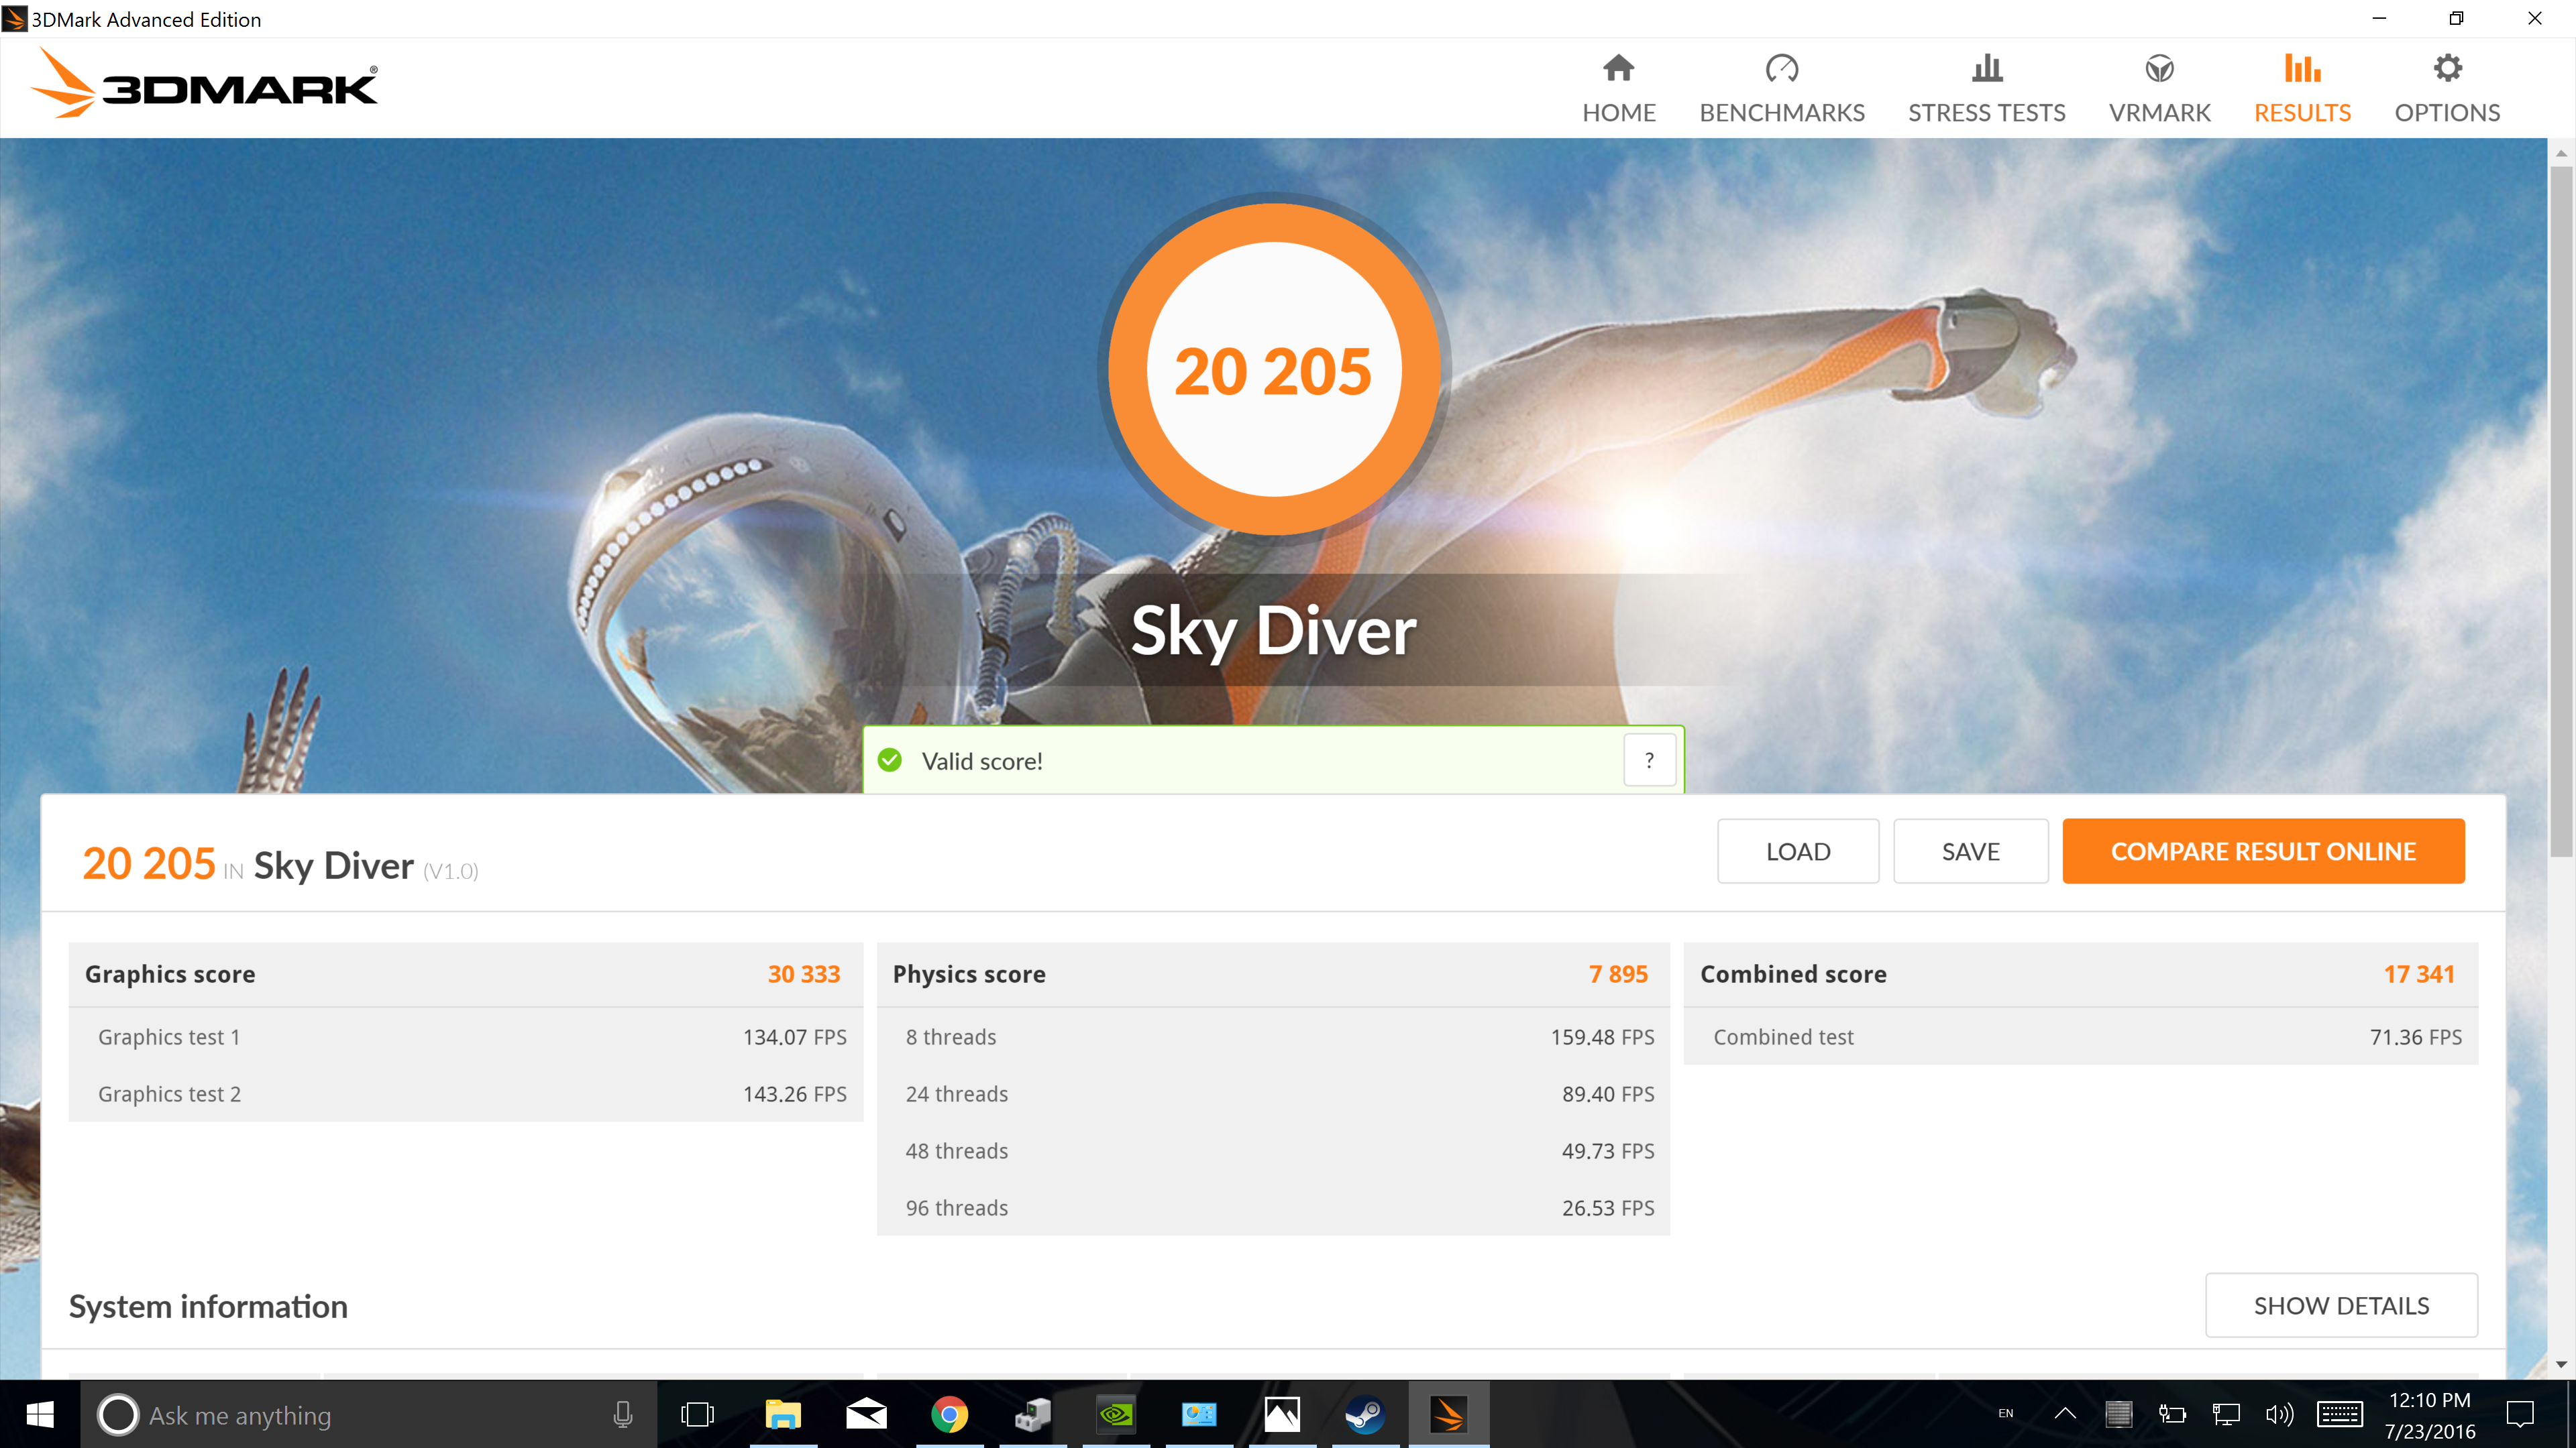Image resolution: width=2576 pixels, height=1448 pixels.
Task: Open Task View
Action: coord(697,1415)
